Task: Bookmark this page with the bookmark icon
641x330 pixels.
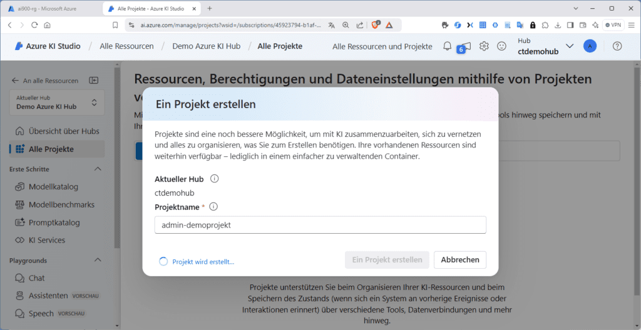Action: pyautogui.click(x=115, y=25)
